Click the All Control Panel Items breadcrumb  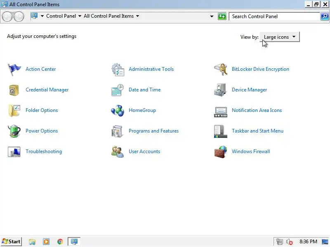coord(108,16)
